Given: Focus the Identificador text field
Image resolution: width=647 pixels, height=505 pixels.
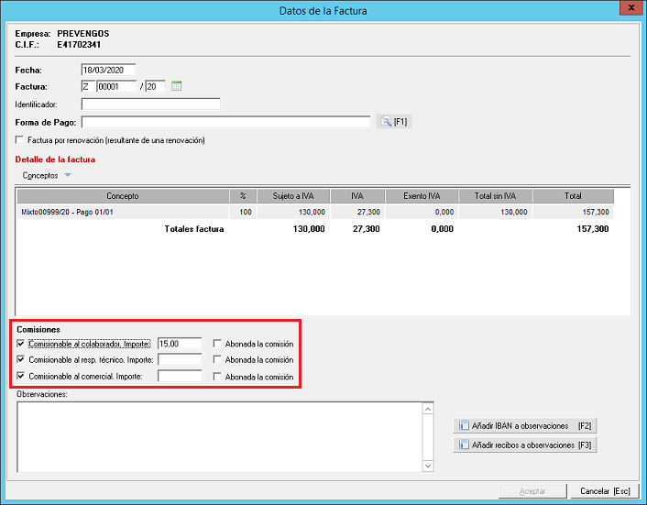Looking at the screenshot, I should 150,104.
